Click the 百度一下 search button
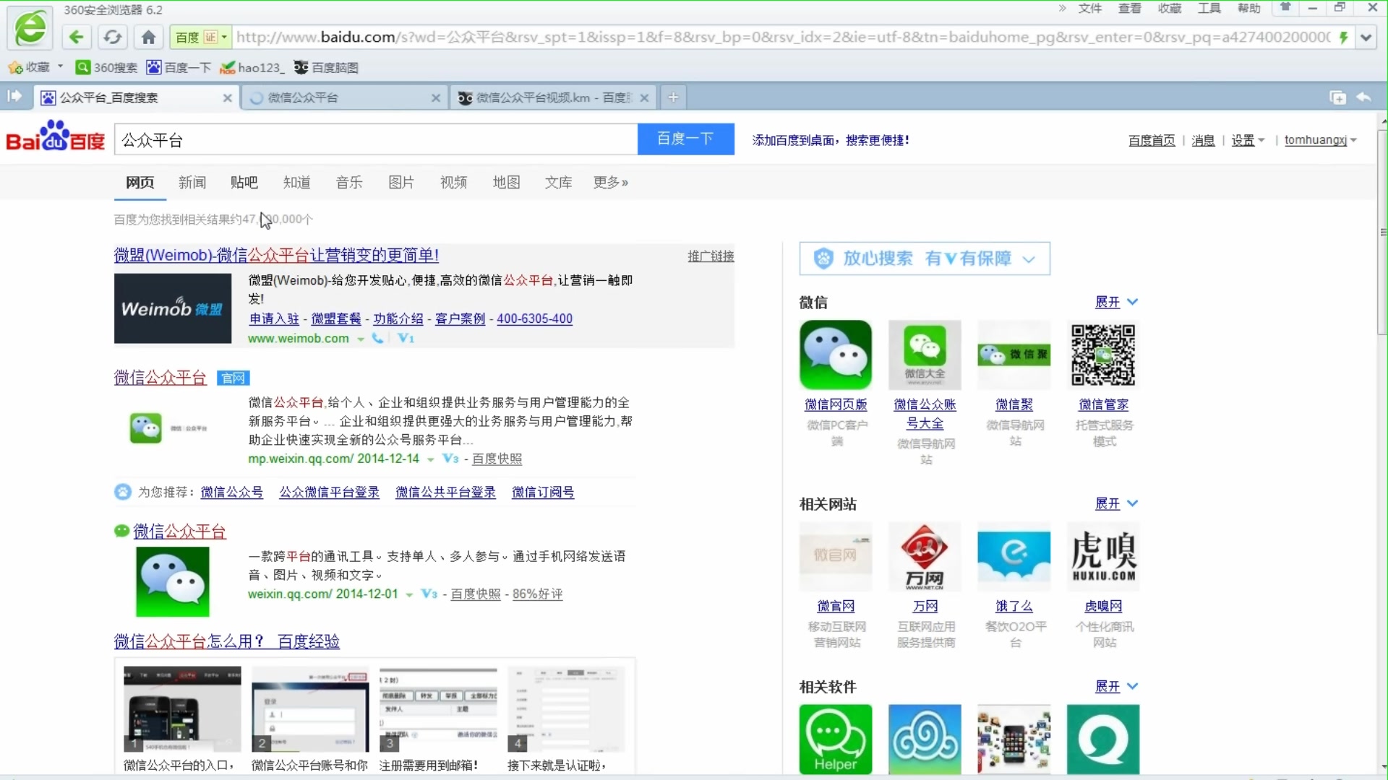This screenshot has width=1388, height=780. pyautogui.click(x=685, y=139)
